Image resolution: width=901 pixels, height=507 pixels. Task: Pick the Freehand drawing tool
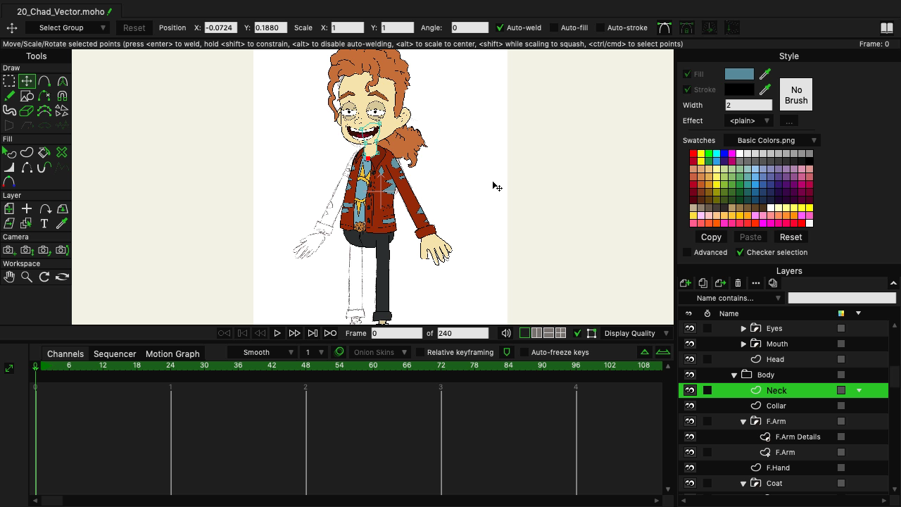(x=9, y=96)
